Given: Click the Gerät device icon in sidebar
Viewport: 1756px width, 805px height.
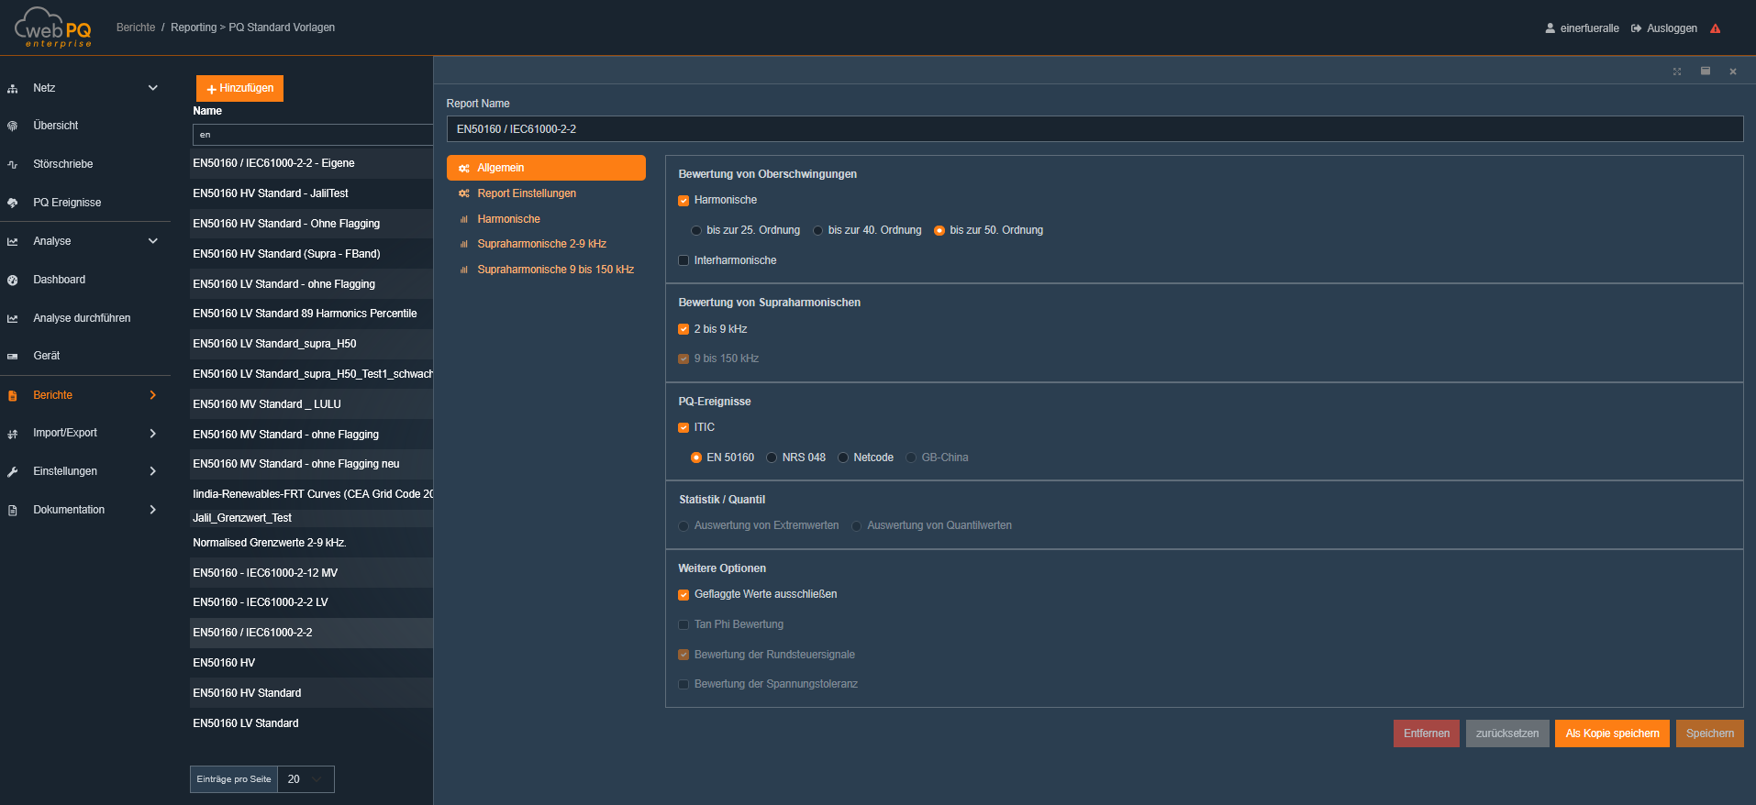Looking at the screenshot, I should 13,357.
